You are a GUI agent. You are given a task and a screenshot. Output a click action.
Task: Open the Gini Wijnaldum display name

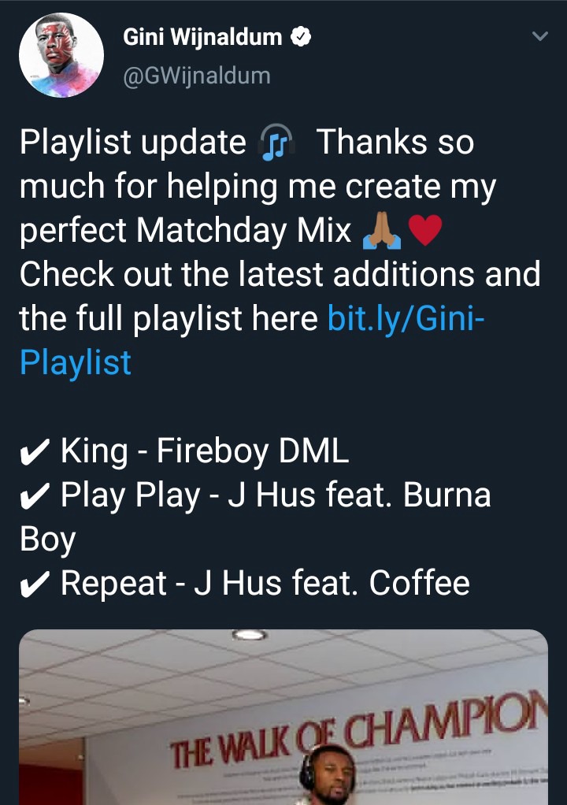[x=202, y=37]
